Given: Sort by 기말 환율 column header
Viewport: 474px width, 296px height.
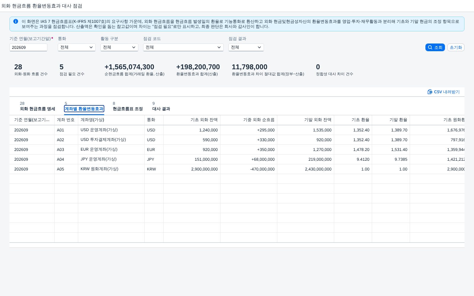Looking at the screenshot, I should coord(391,120).
